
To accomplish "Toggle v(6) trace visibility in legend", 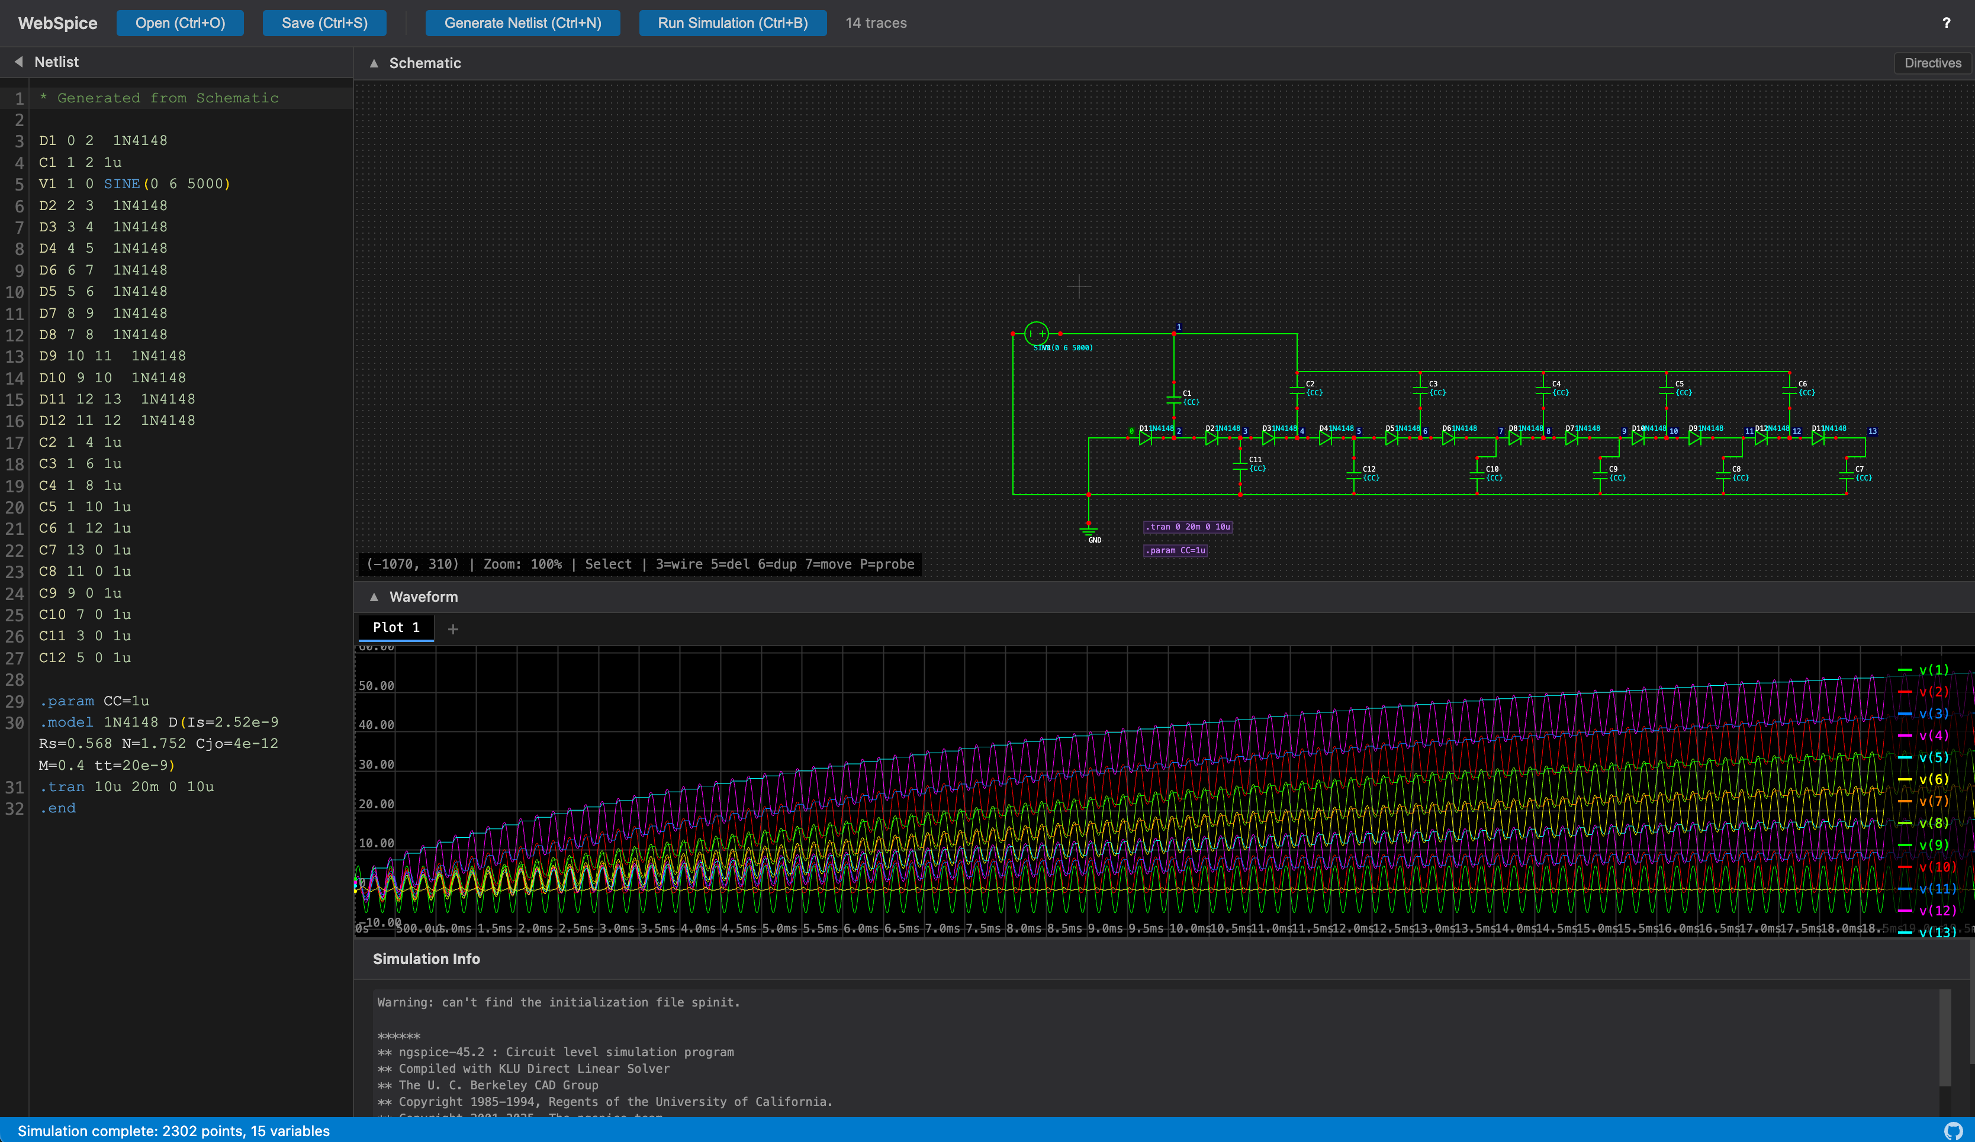I will point(1923,779).
